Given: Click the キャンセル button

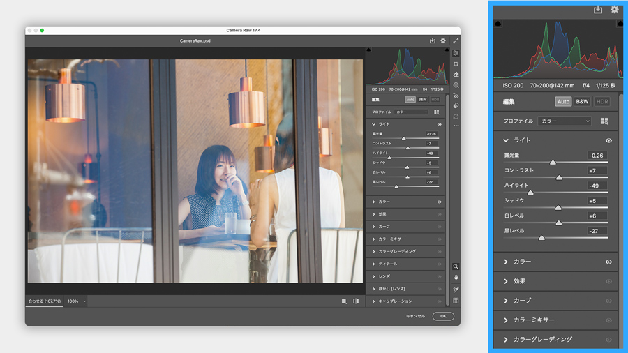Looking at the screenshot, I should [x=415, y=316].
